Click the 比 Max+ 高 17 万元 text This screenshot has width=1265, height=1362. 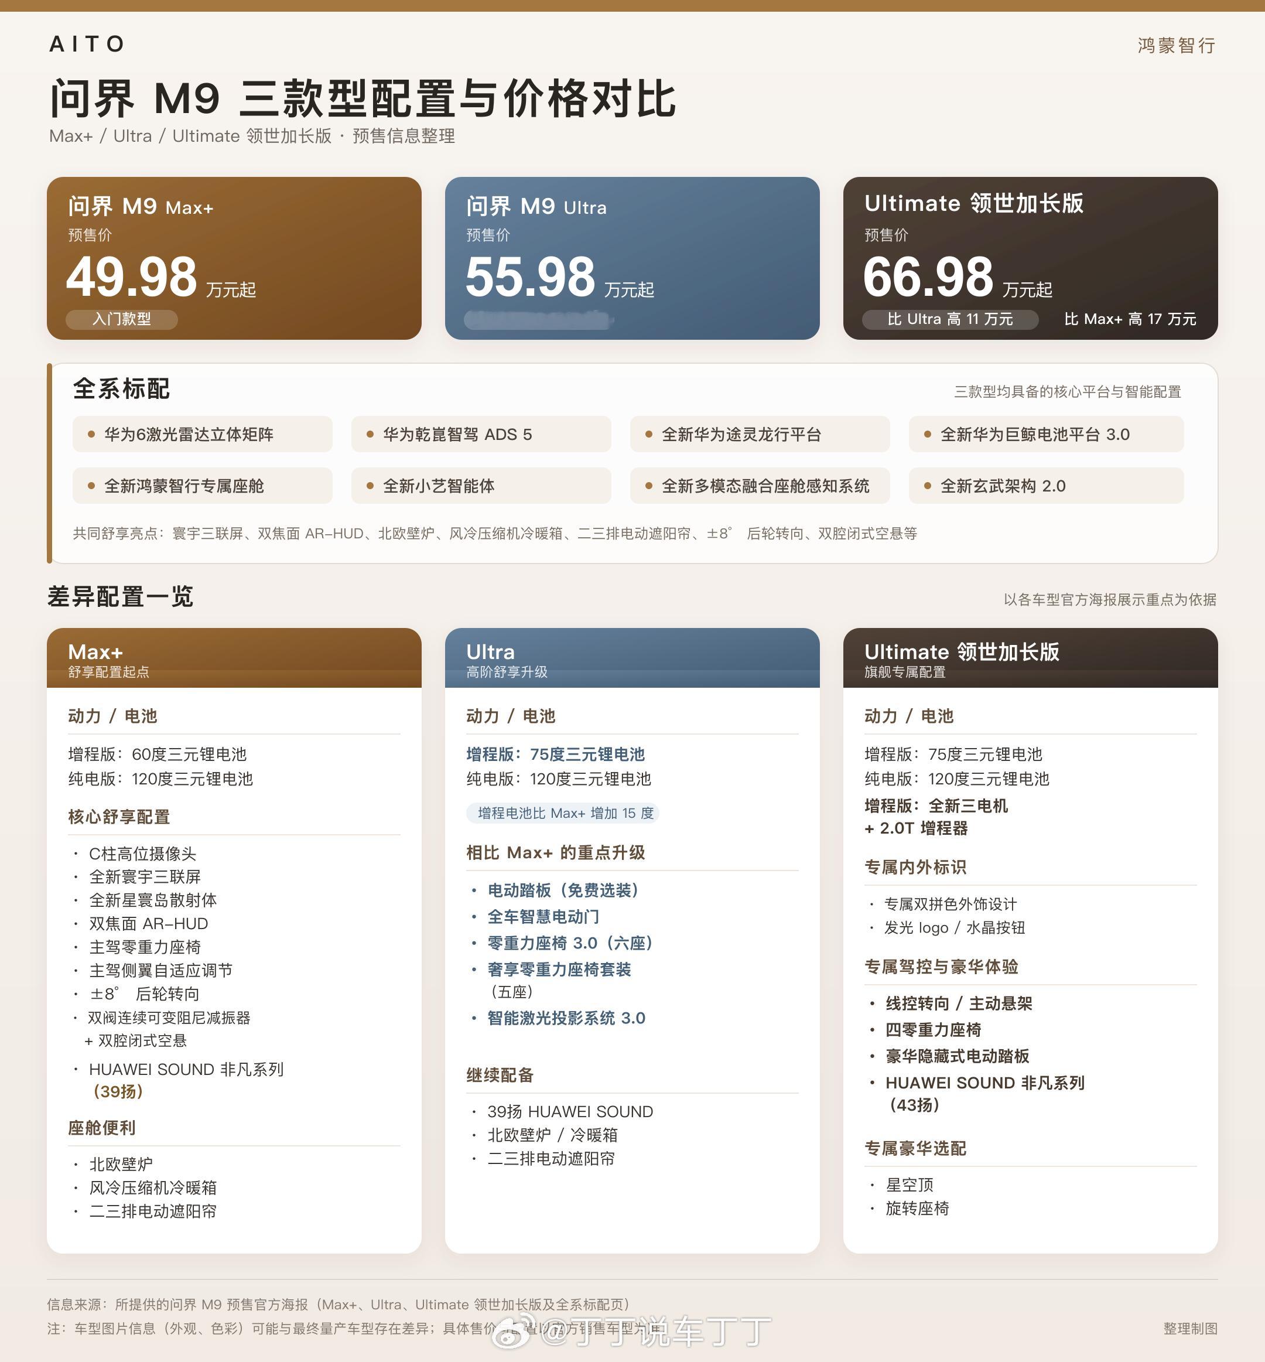tap(1130, 319)
